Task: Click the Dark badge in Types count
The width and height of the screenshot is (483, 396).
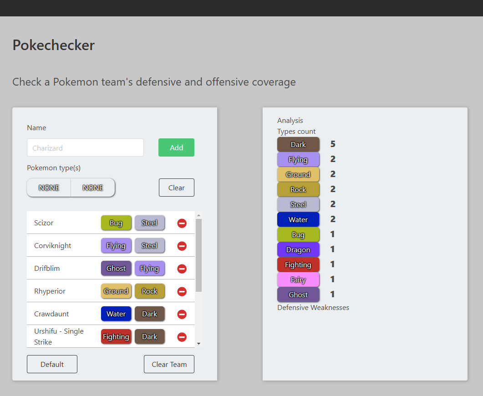Action: (298, 145)
